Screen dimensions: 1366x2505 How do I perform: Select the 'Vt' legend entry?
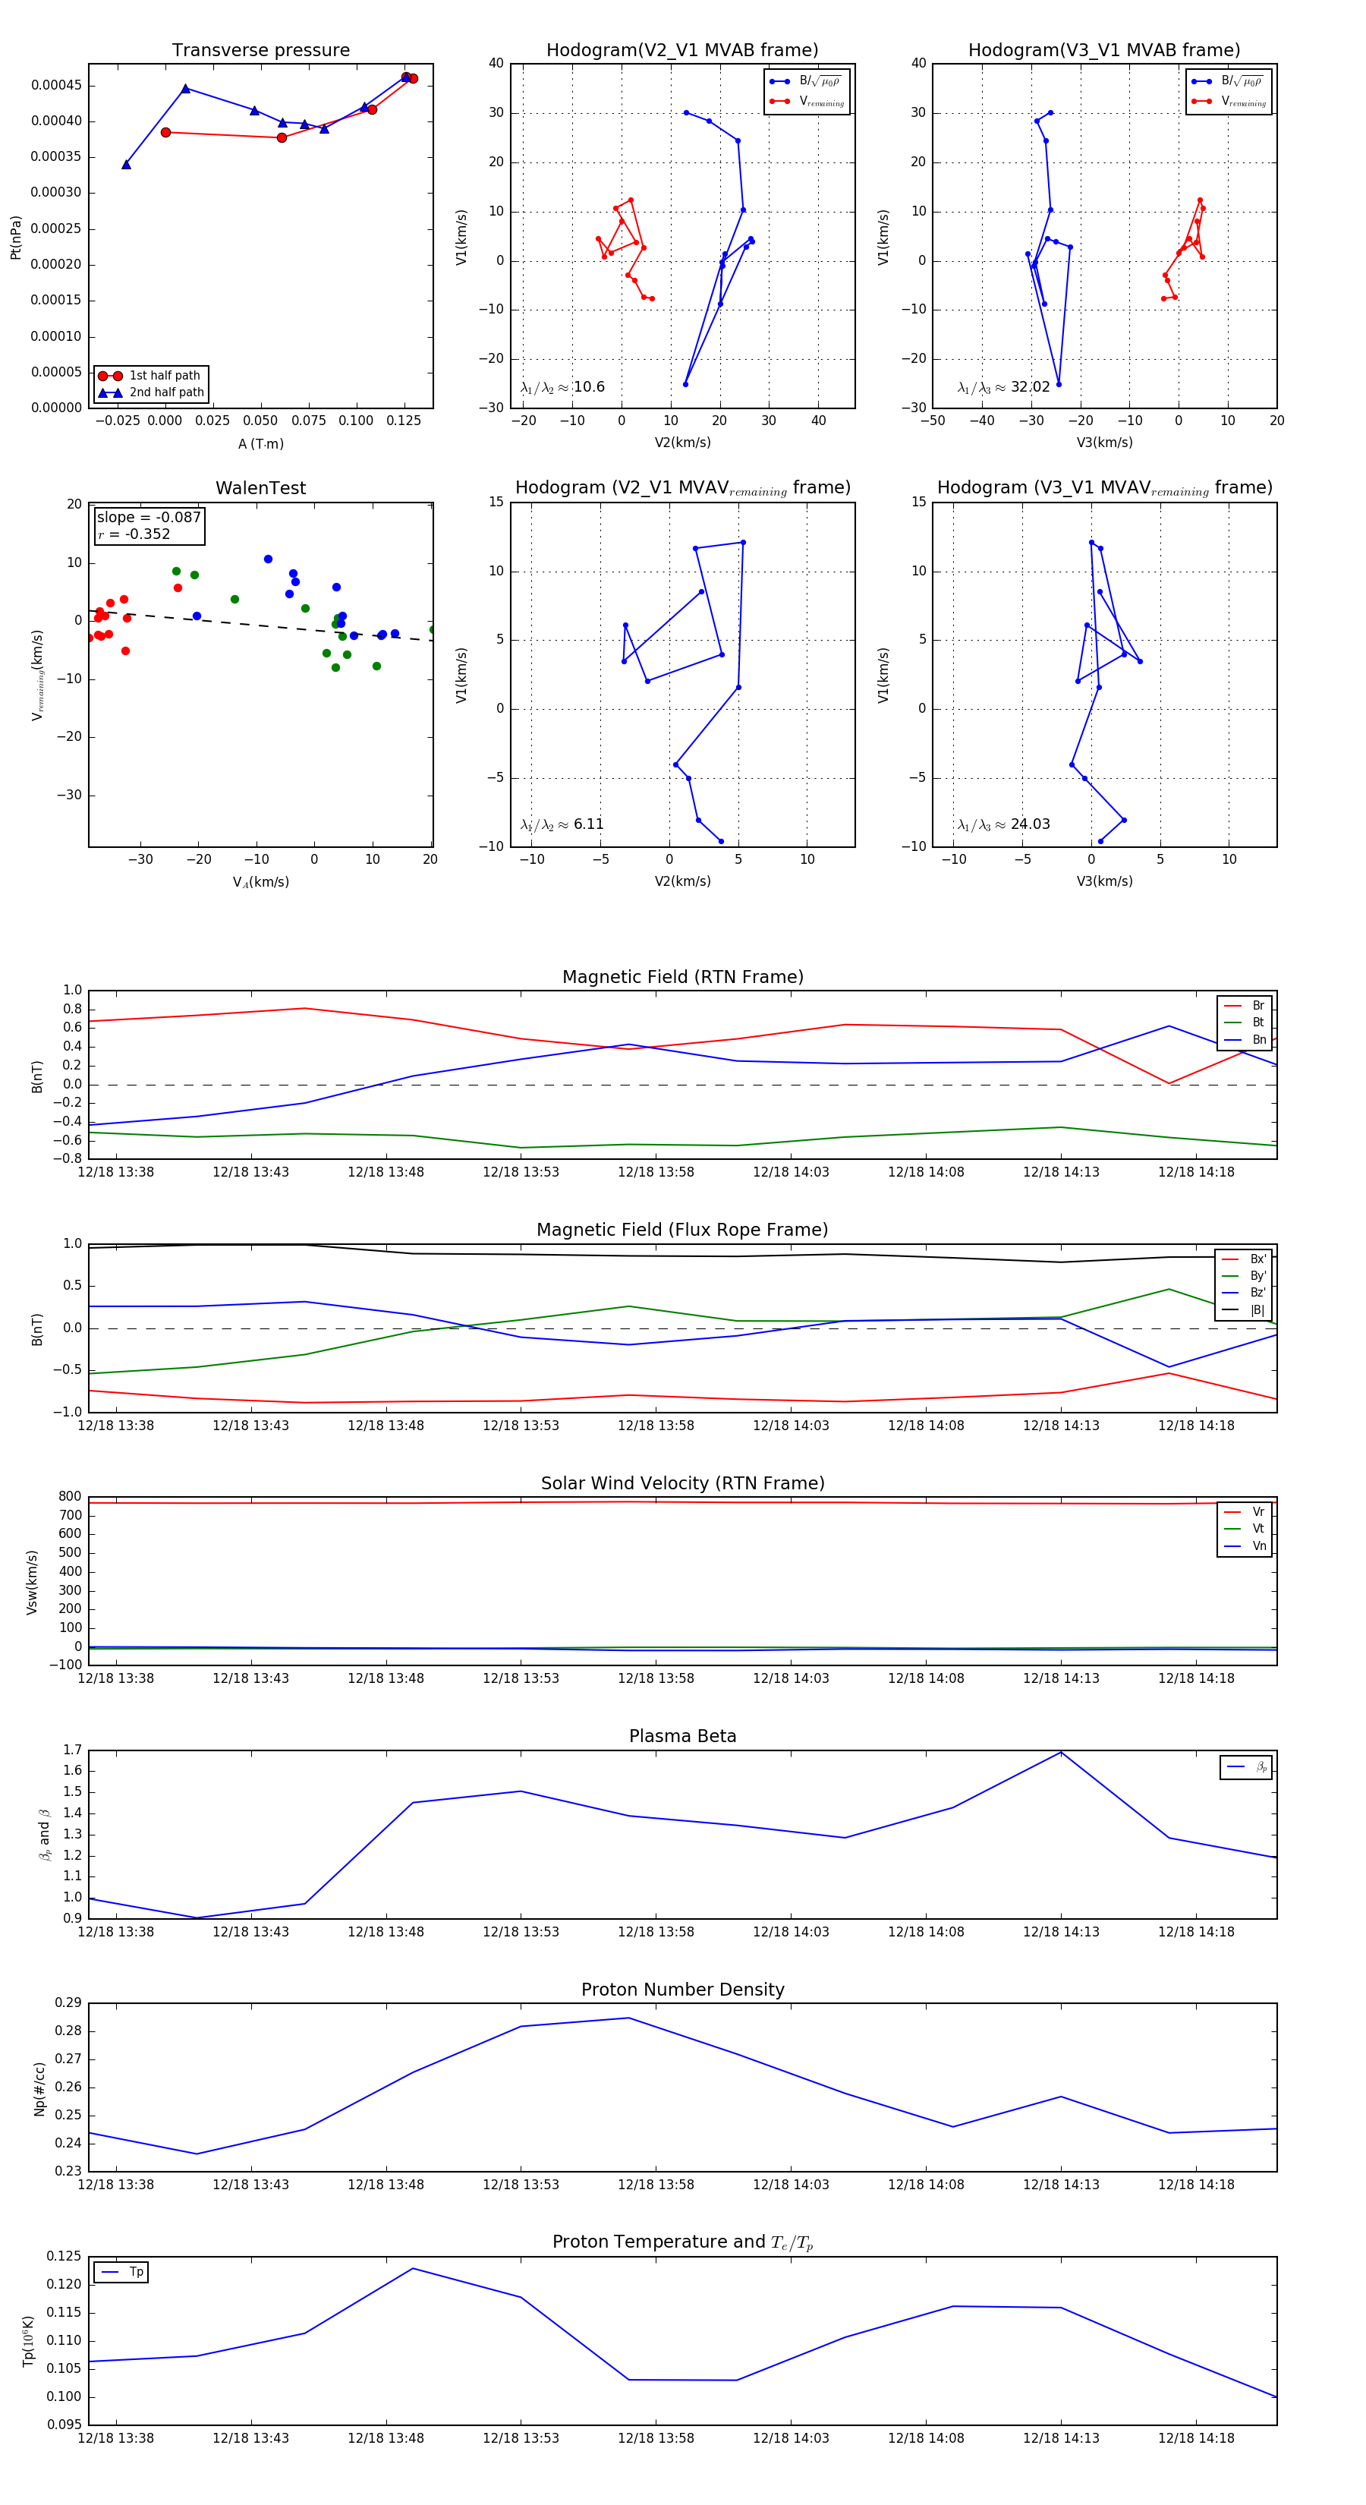[x=1245, y=1529]
